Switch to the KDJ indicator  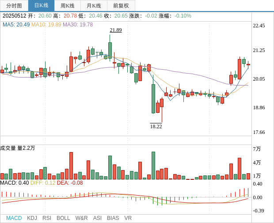click(32, 218)
